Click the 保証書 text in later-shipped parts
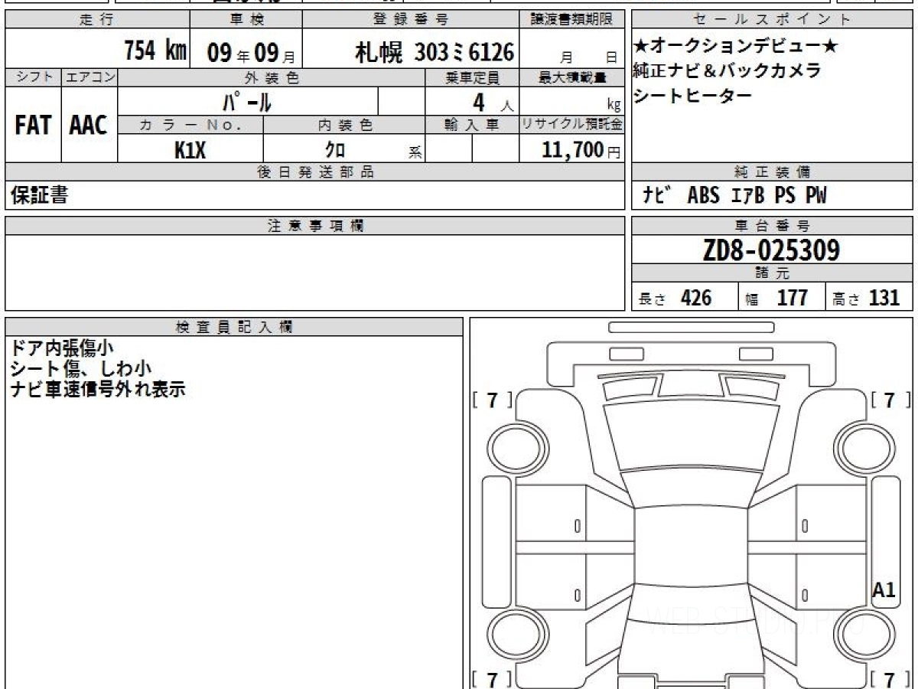Screen dimensions: 918x689 pos(39,196)
